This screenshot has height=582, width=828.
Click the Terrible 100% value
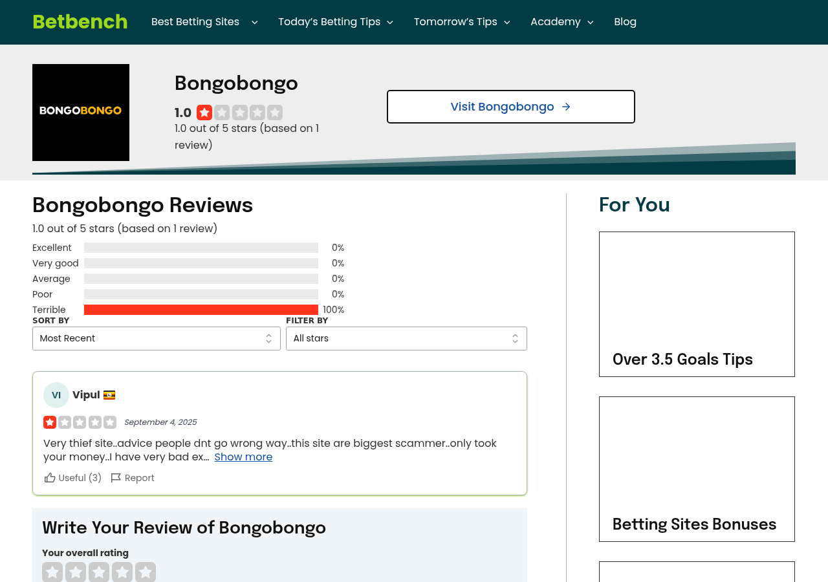tap(334, 310)
